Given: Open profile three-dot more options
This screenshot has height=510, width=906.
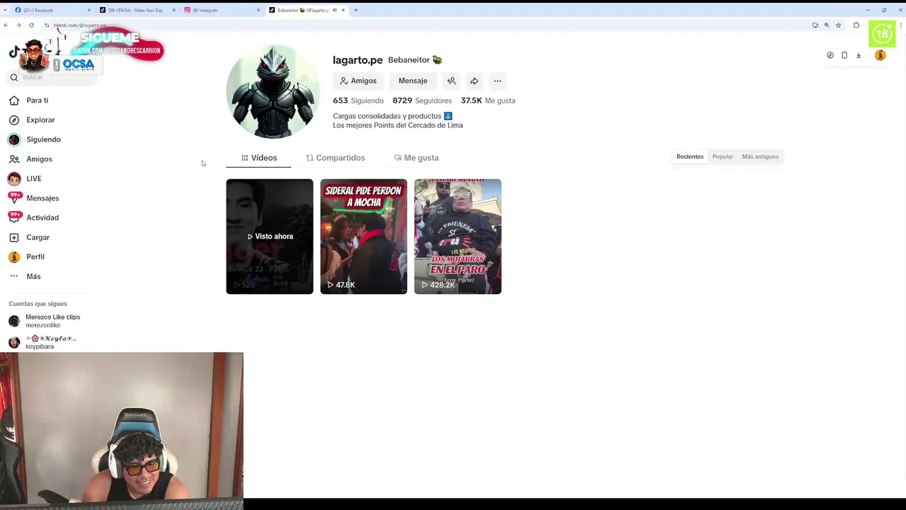Looking at the screenshot, I should [498, 81].
